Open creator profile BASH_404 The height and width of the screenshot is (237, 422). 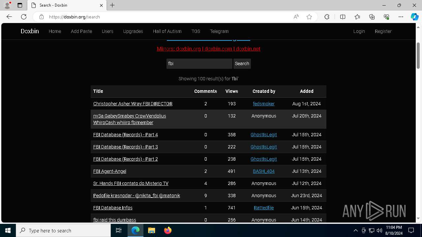tap(264, 171)
